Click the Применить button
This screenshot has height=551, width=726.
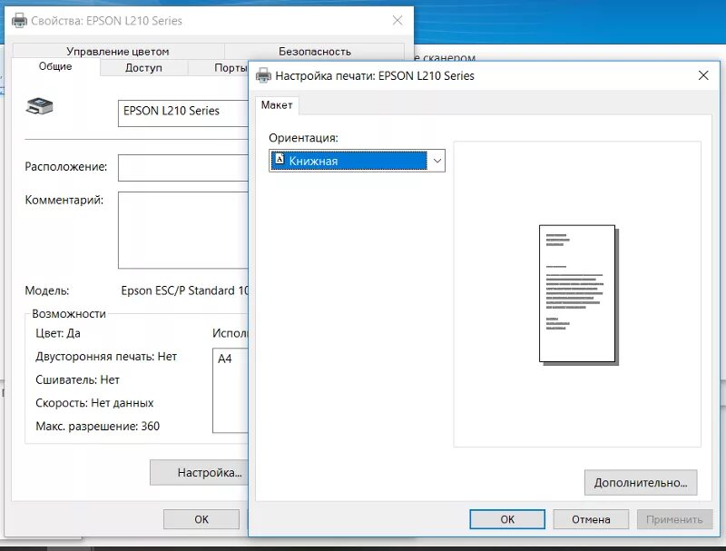[x=674, y=519]
